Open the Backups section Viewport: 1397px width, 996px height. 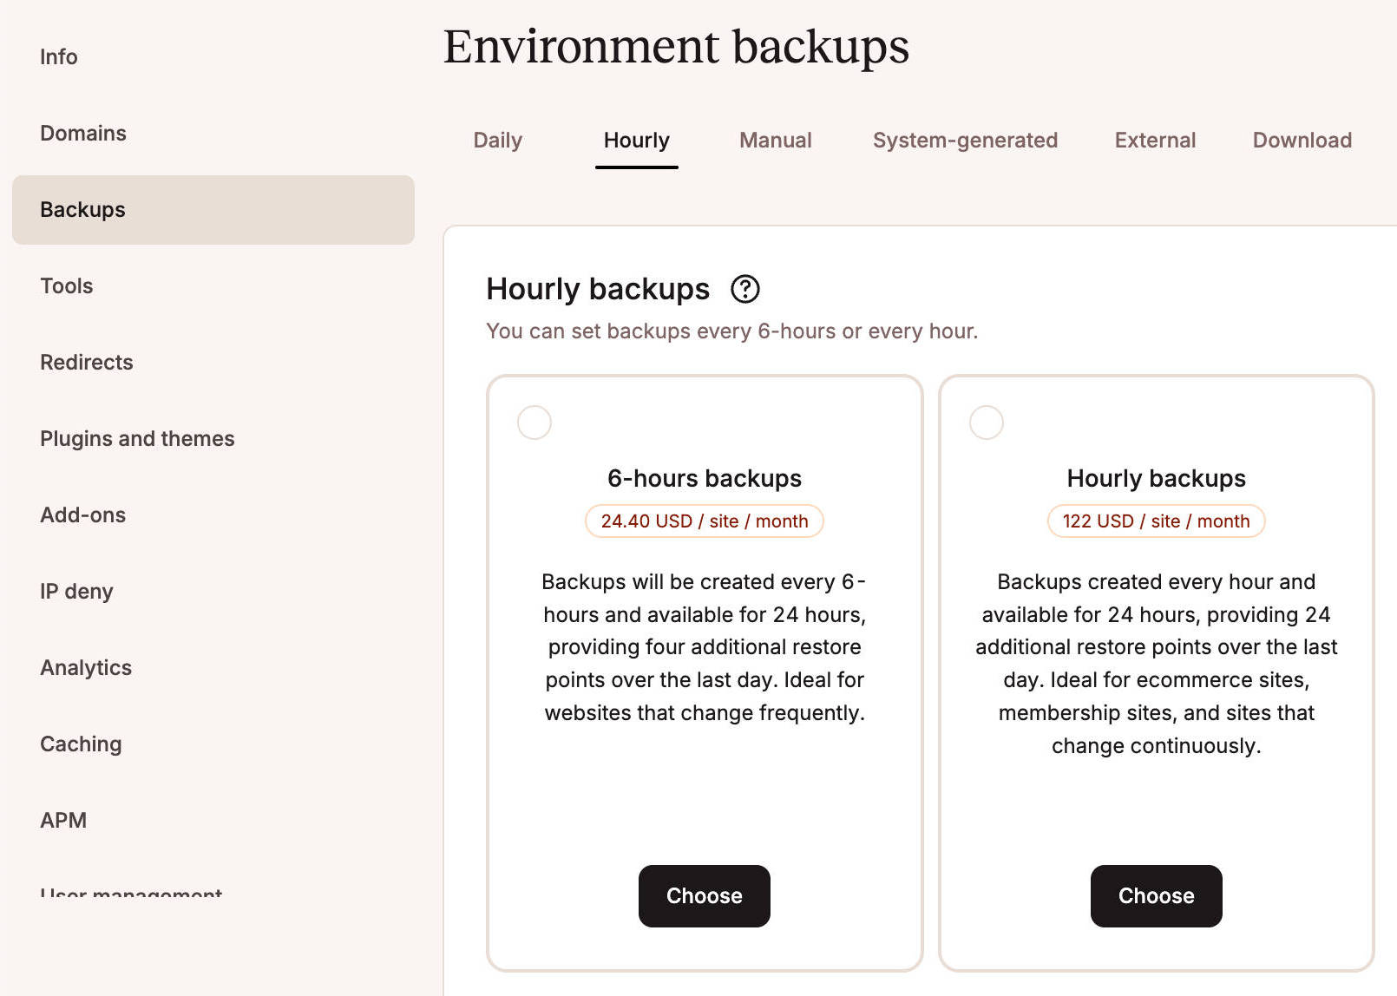pyautogui.click(x=82, y=209)
